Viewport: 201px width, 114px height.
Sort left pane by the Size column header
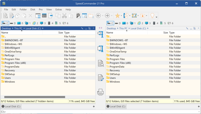53,33
